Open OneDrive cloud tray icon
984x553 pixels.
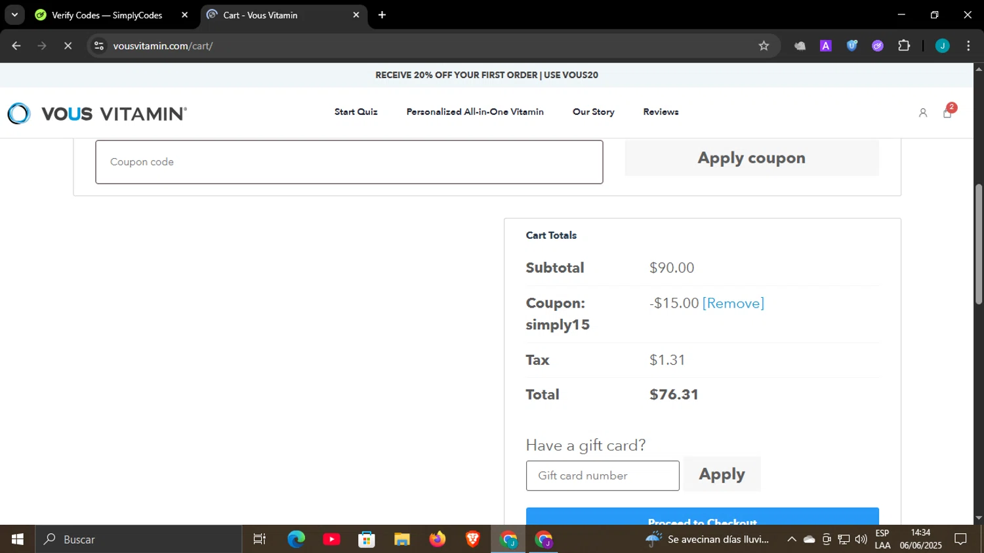tap(810, 539)
